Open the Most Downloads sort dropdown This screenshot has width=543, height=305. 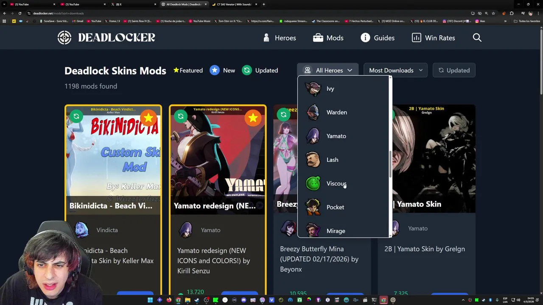[x=395, y=70]
